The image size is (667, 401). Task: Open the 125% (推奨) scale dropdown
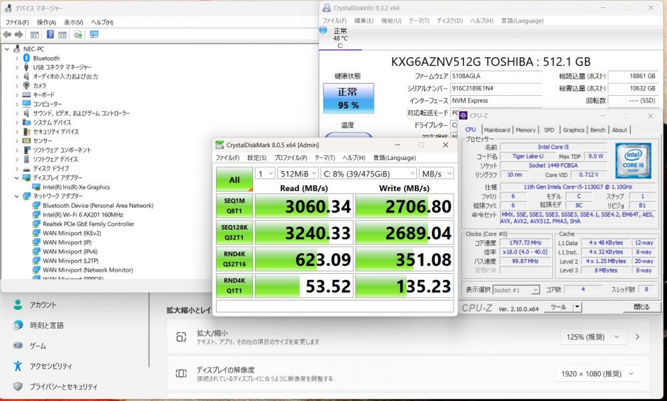594,337
